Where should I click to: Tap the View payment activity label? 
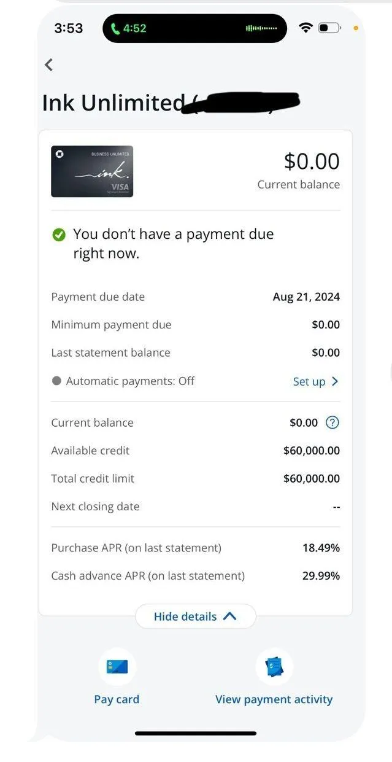274,699
